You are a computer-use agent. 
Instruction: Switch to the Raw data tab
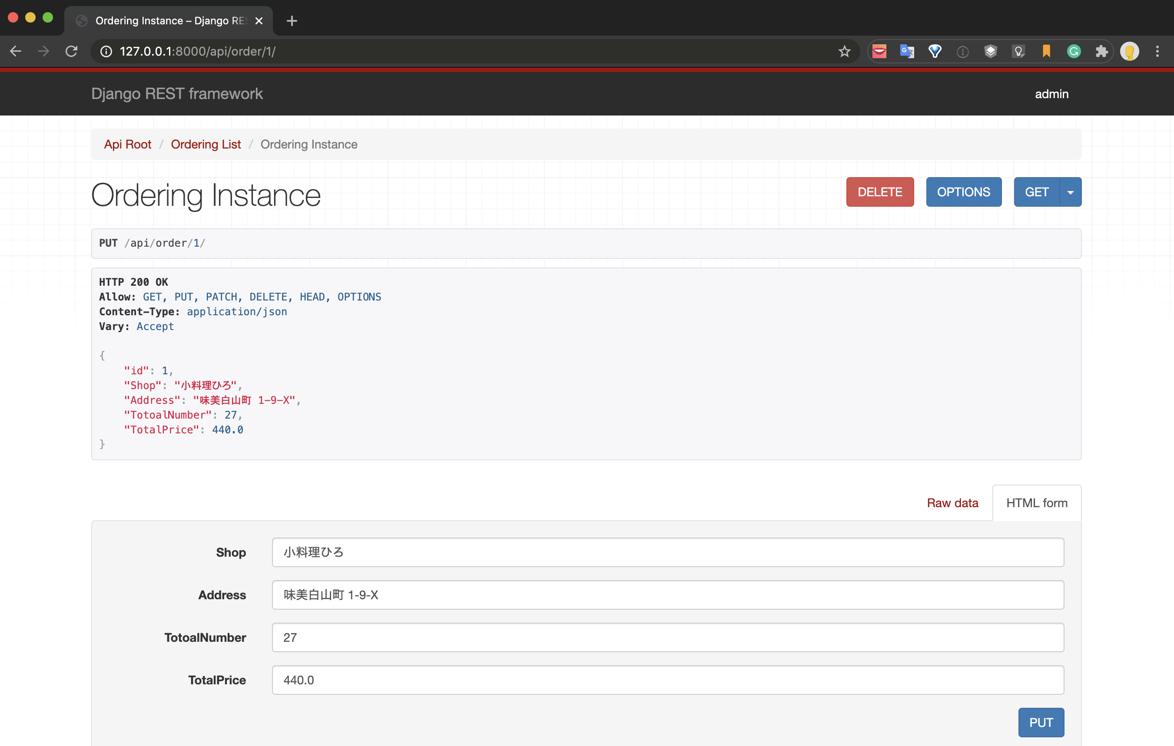[x=953, y=502]
